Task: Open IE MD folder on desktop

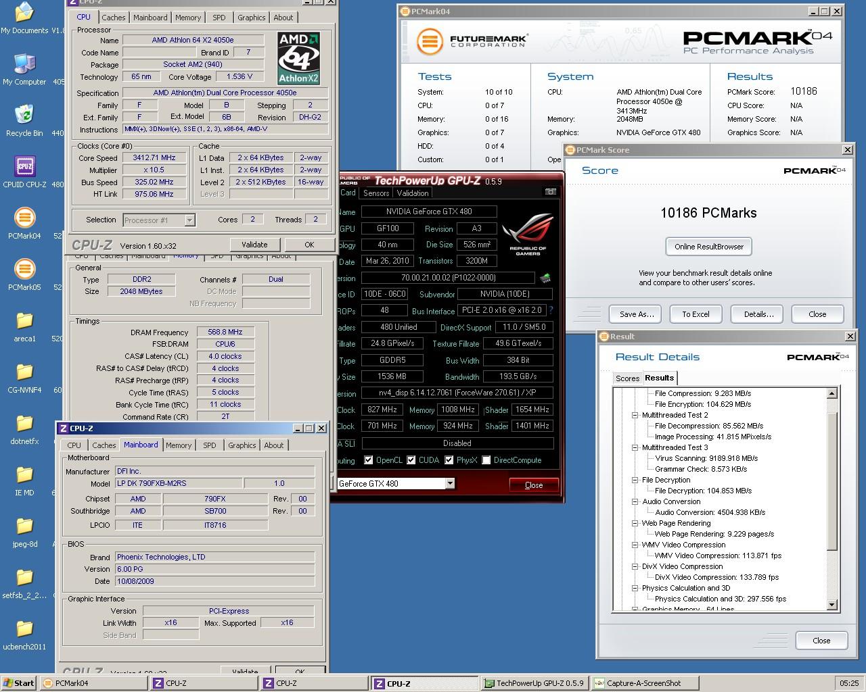Action: (x=24, y=480)
